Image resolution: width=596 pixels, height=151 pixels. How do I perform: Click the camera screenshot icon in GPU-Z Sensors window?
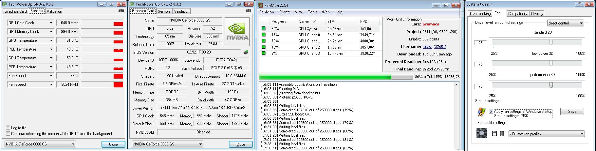(121, 11)
